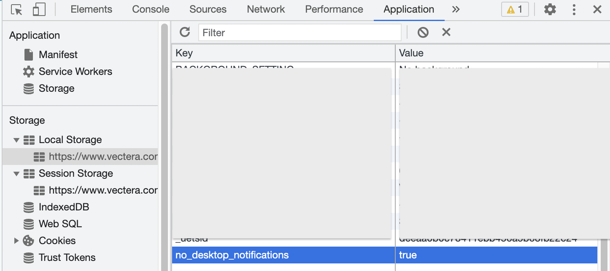Screen dimensions: 610x271
Task: Select the inspect element picker icon
Action: [x=16, y=10]
